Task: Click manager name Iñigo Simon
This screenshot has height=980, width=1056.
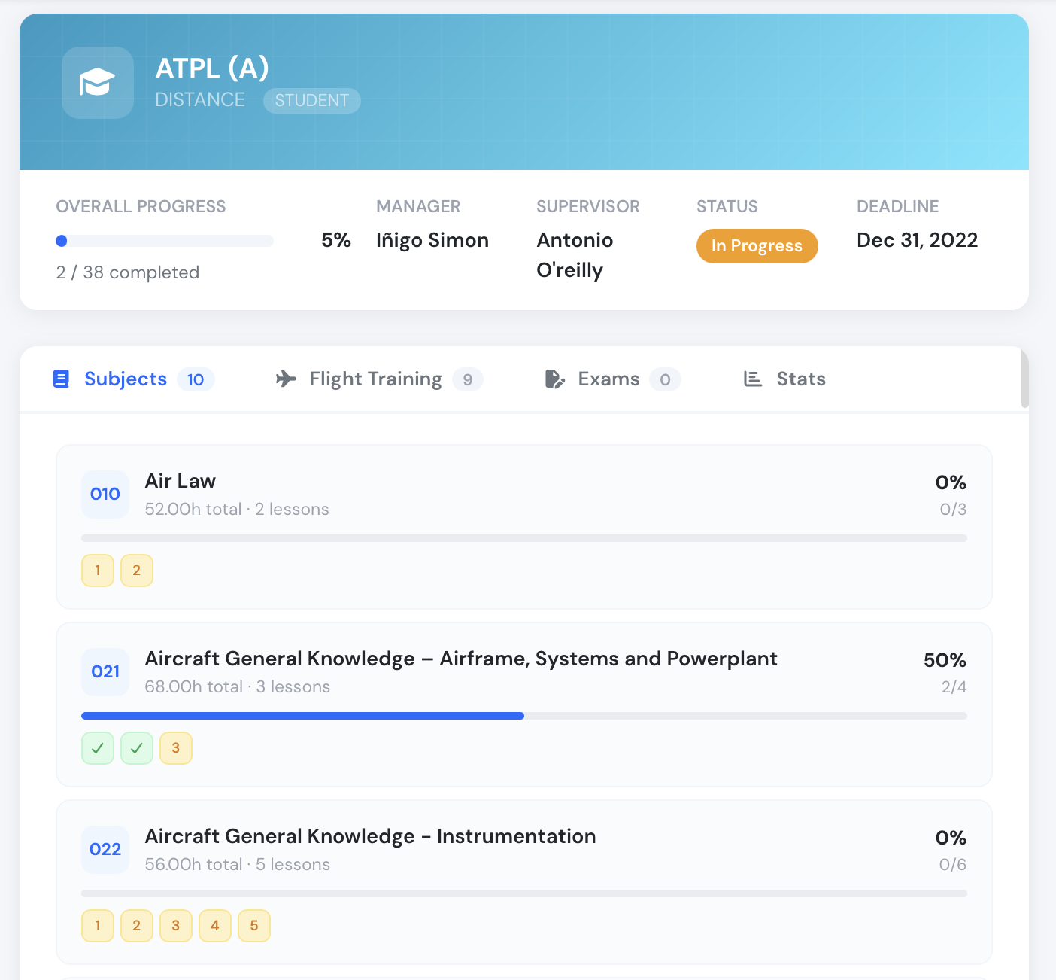Action: 432,240
